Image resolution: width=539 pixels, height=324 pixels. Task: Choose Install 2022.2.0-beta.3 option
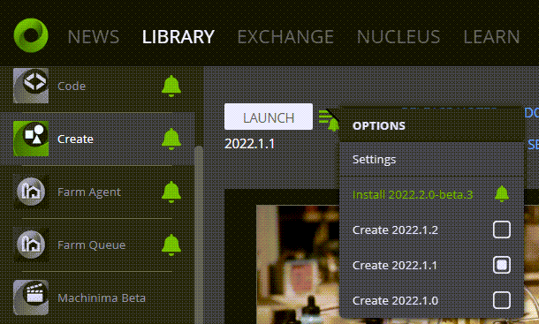(413, 195)
